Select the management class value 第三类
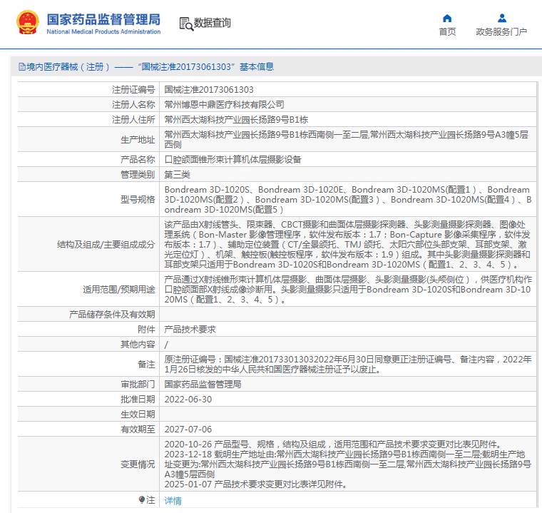The height and width of the screenshot is (513, 542). click(178, 175)
